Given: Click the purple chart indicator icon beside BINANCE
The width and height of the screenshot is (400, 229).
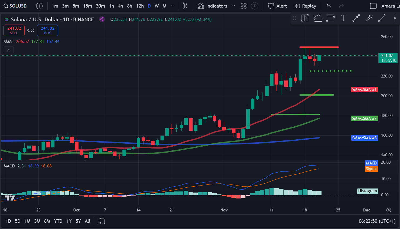Looking at the screenshot, I should (102, 19).
